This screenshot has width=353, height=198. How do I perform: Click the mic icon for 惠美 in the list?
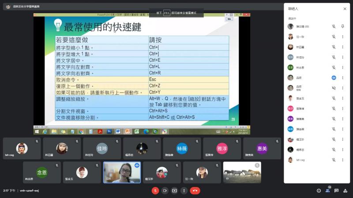tap(334, 119)
